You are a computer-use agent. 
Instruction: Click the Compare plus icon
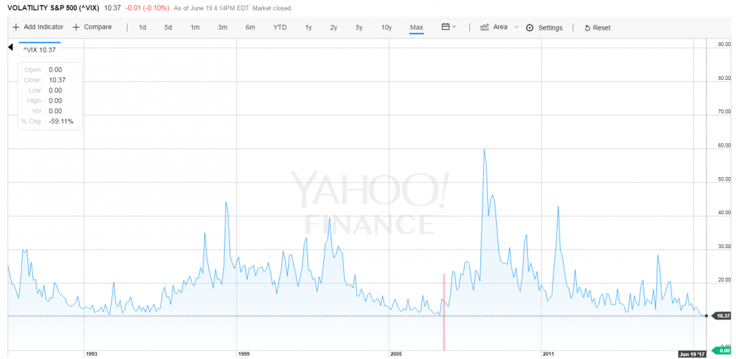click(x=76, y=28)
